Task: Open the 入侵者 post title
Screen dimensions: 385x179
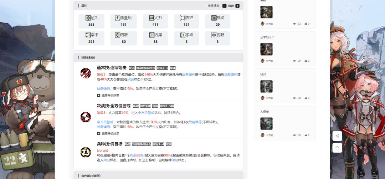Action: point(265,112)
